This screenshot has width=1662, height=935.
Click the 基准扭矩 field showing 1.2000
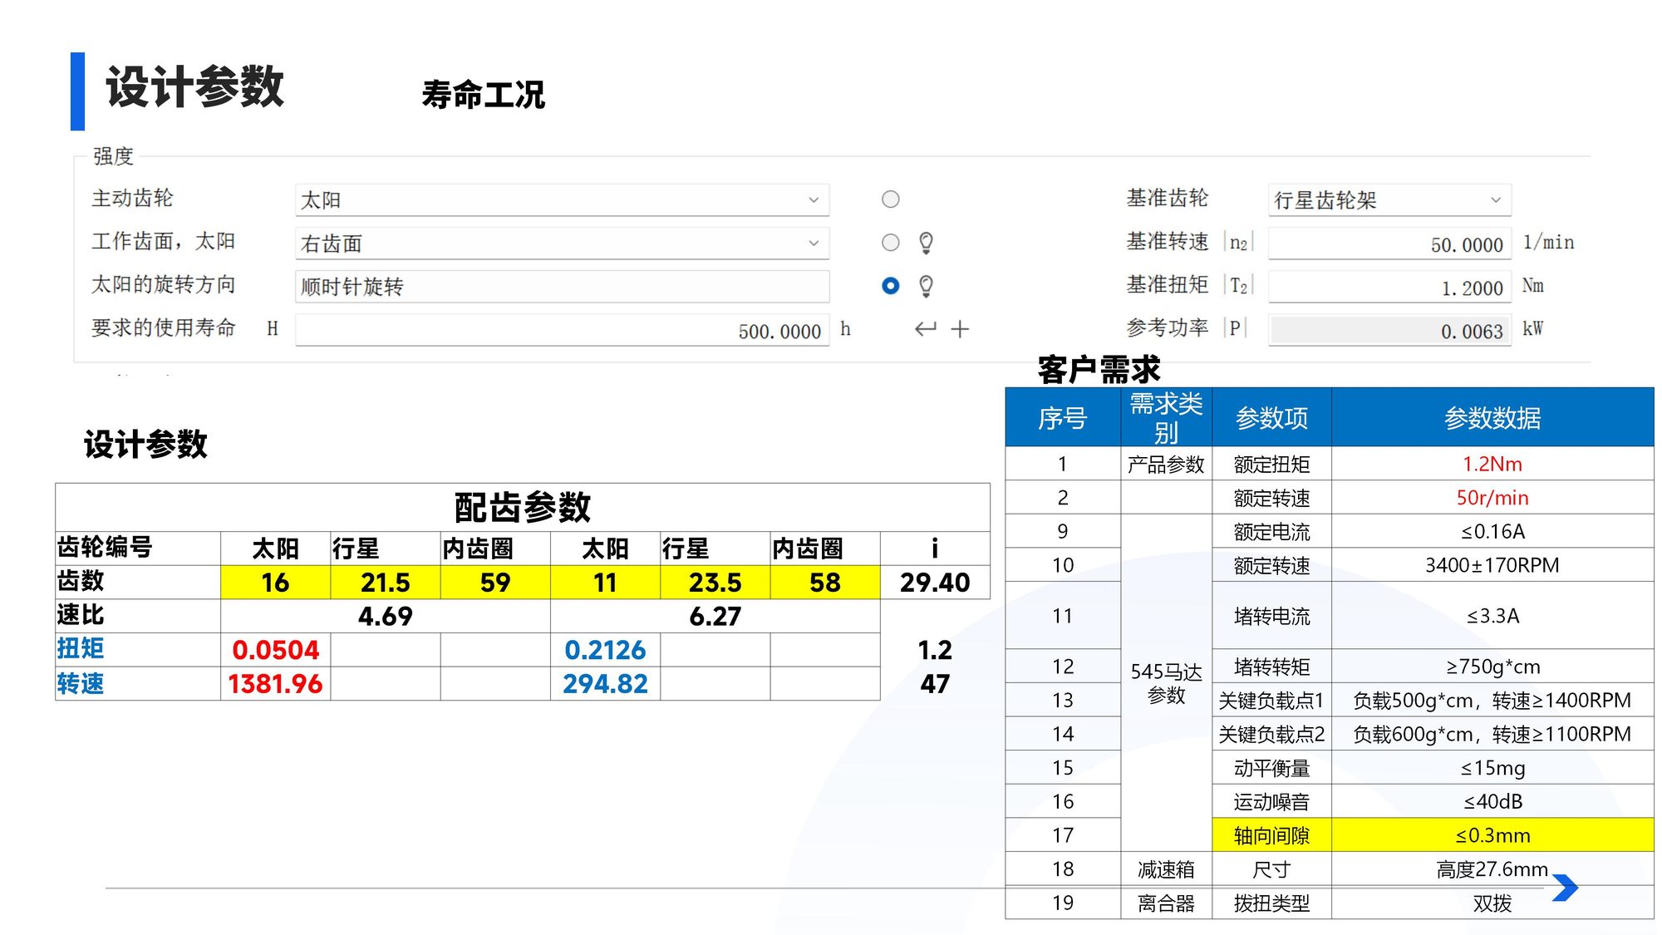coord(1389,287)
